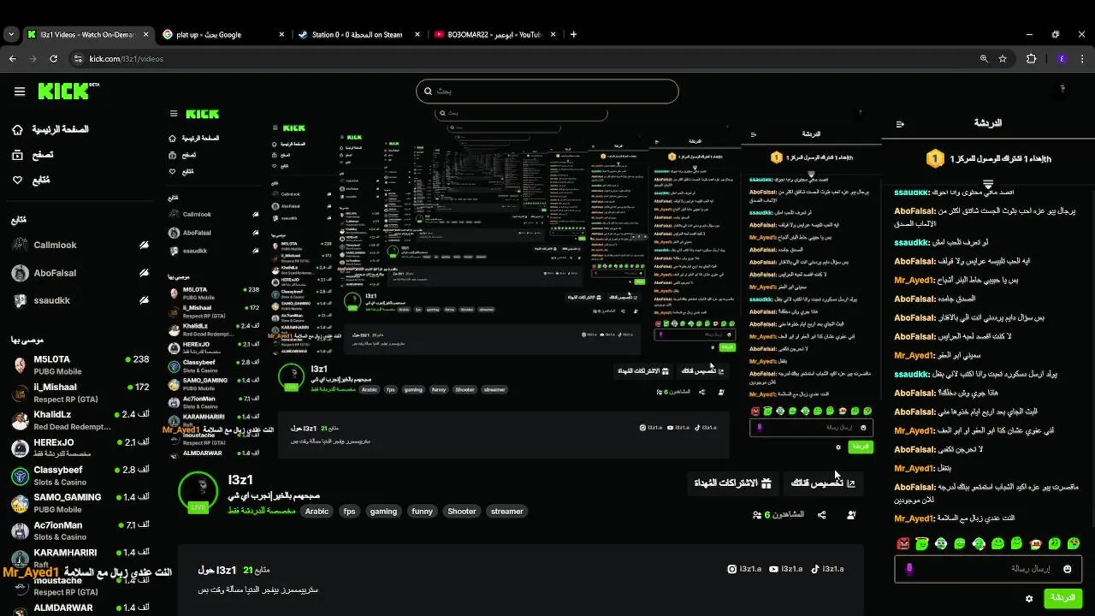Open recommended channel SAMO_GAMING
Screen dimensions: 1095x616
pos(80,502)
